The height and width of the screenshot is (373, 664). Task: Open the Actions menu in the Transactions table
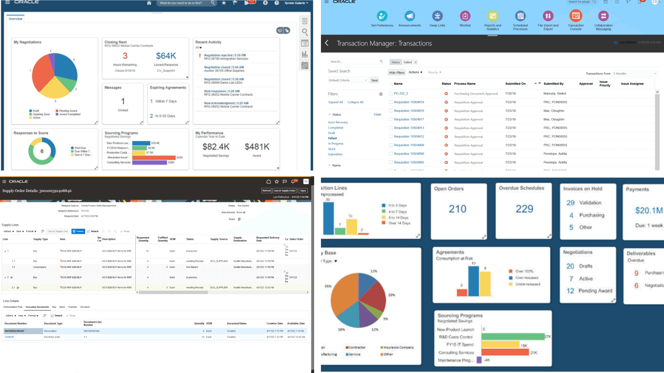tap(415, 72)
